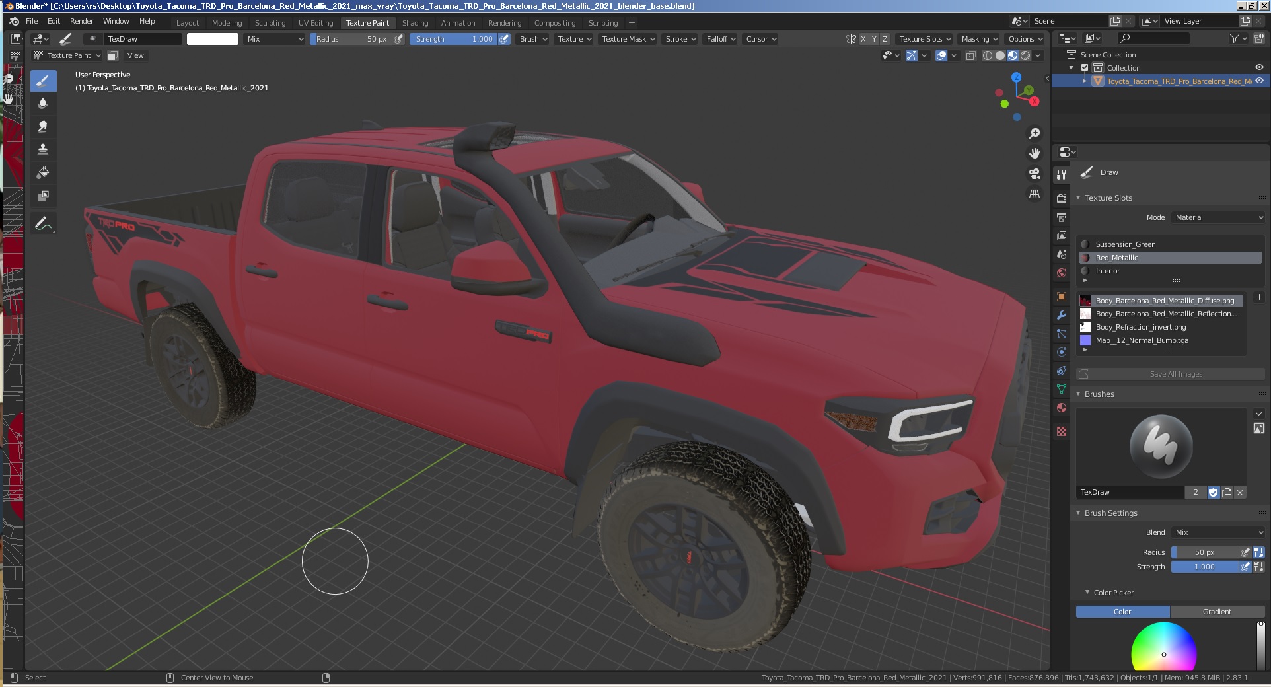
Task: Add a new texture slot with plus
Action: coord(1259,297)
